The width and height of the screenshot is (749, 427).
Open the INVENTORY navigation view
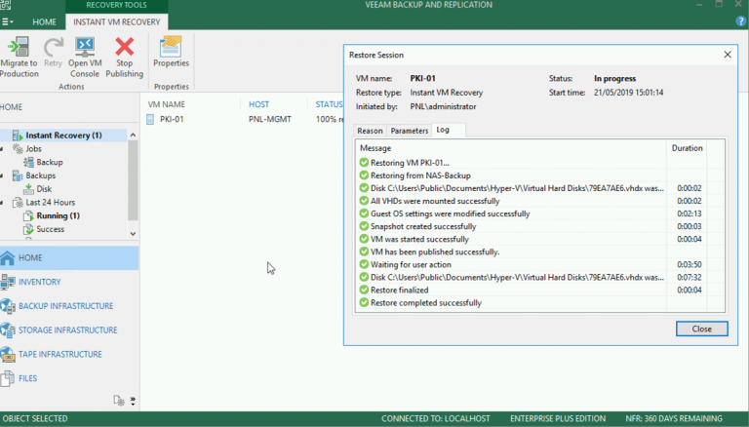[69, 282]
